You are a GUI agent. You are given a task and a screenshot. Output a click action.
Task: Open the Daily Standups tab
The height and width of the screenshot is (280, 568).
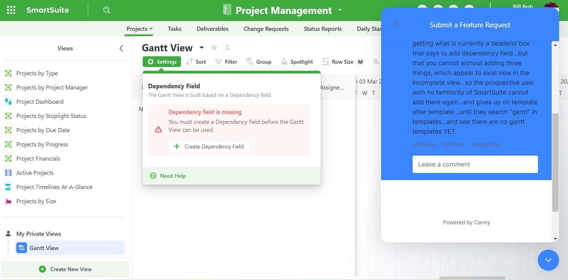pyautogui.click(x=369, y=29)
